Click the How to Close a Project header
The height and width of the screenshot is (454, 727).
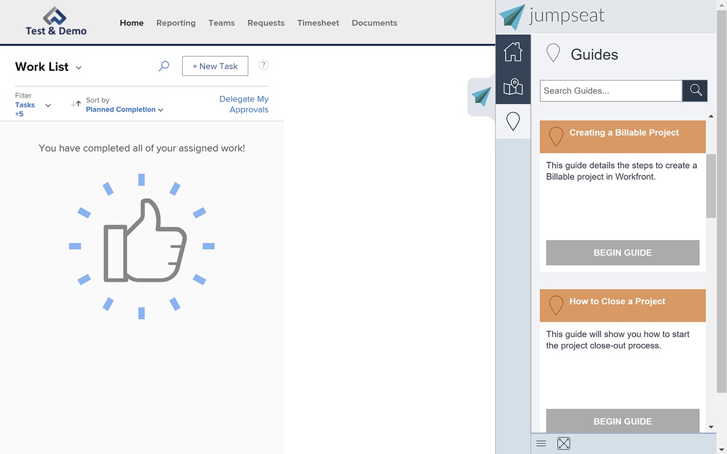(x=622, y=305)
